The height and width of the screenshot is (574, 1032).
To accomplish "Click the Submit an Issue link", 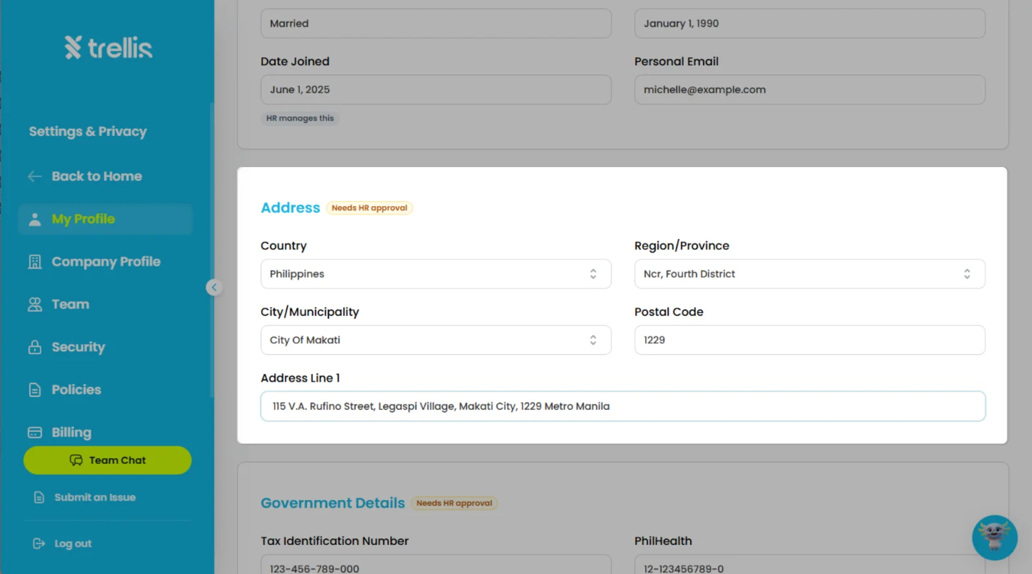I will (95, 497).
